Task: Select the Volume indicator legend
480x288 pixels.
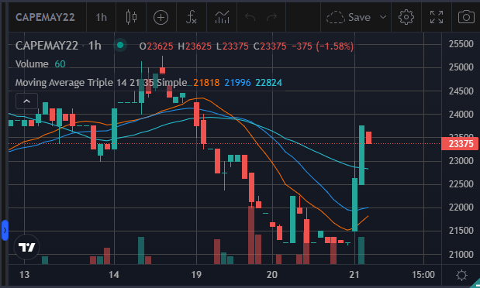Action: point(32,64)
